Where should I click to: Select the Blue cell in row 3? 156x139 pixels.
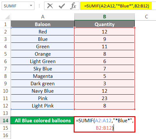click(x=43, y=39)
